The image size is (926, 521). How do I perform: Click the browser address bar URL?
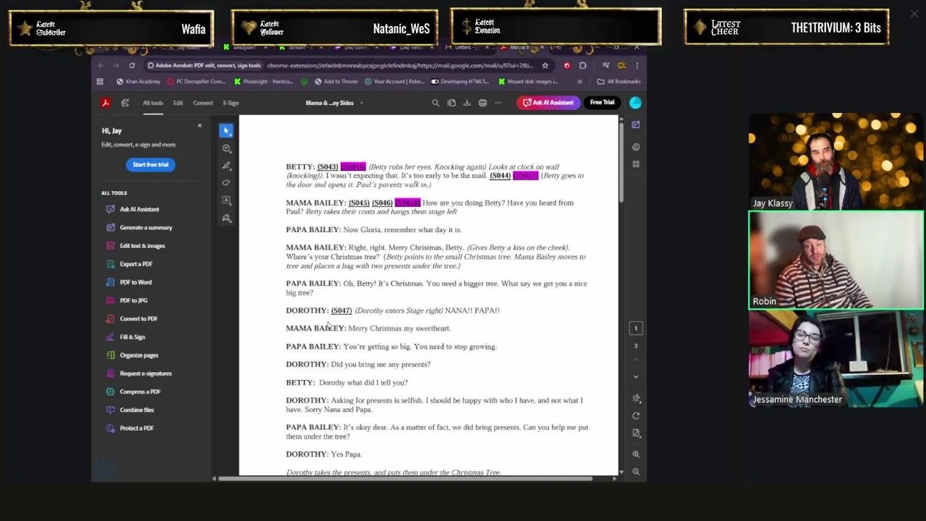(399, 65)
